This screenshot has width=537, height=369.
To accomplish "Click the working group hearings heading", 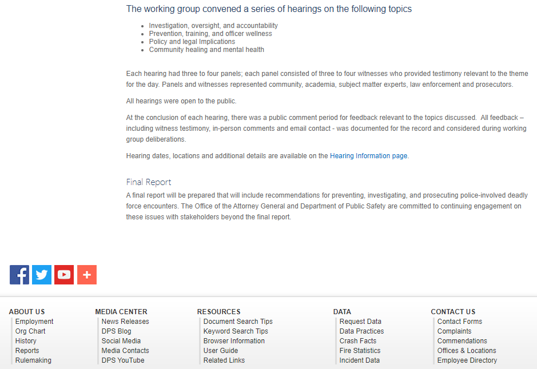I will [x=269, y=9].
